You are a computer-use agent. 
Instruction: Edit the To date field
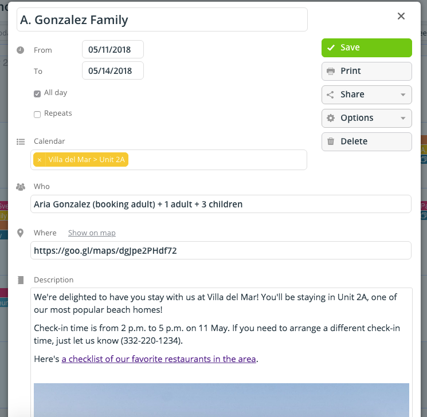pyautogui.click(x=112, y=71)
